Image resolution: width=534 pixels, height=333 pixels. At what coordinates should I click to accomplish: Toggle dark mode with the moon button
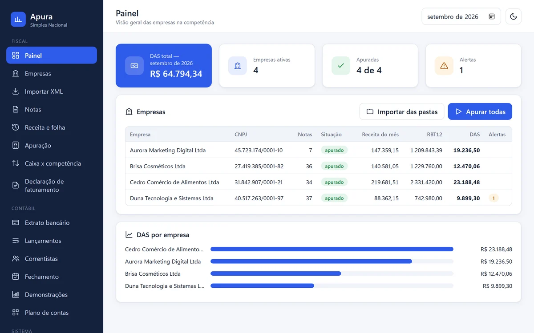click(514, 16)
